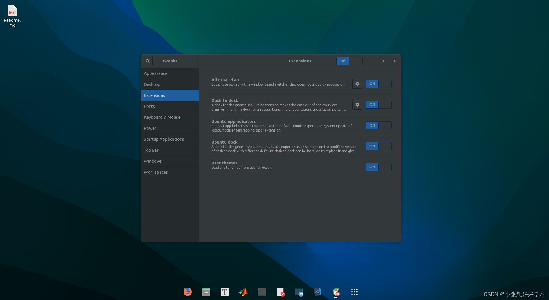Launch Typora from the dock

coord(225,292)
